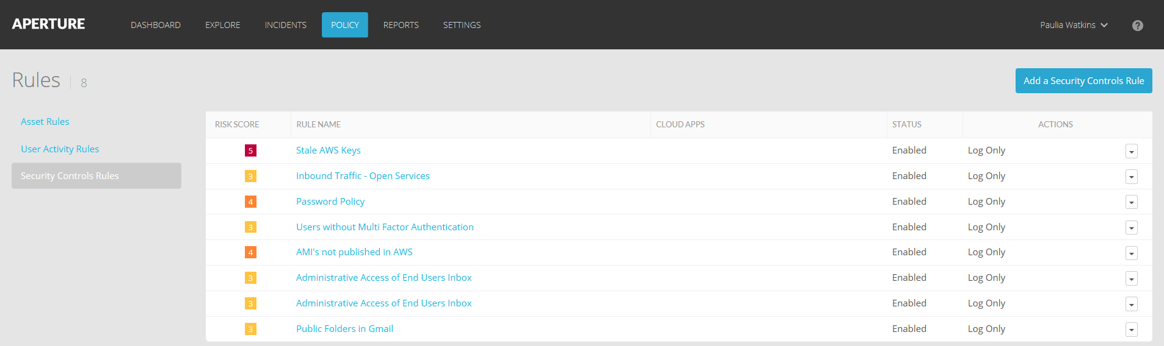Switch to the Incidents tab
Viewport: 1164px width, 346px height.
(x=285, y=25)
